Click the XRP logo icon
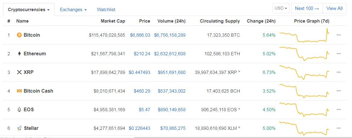This screenshot has width=352, height=138. 19,72
